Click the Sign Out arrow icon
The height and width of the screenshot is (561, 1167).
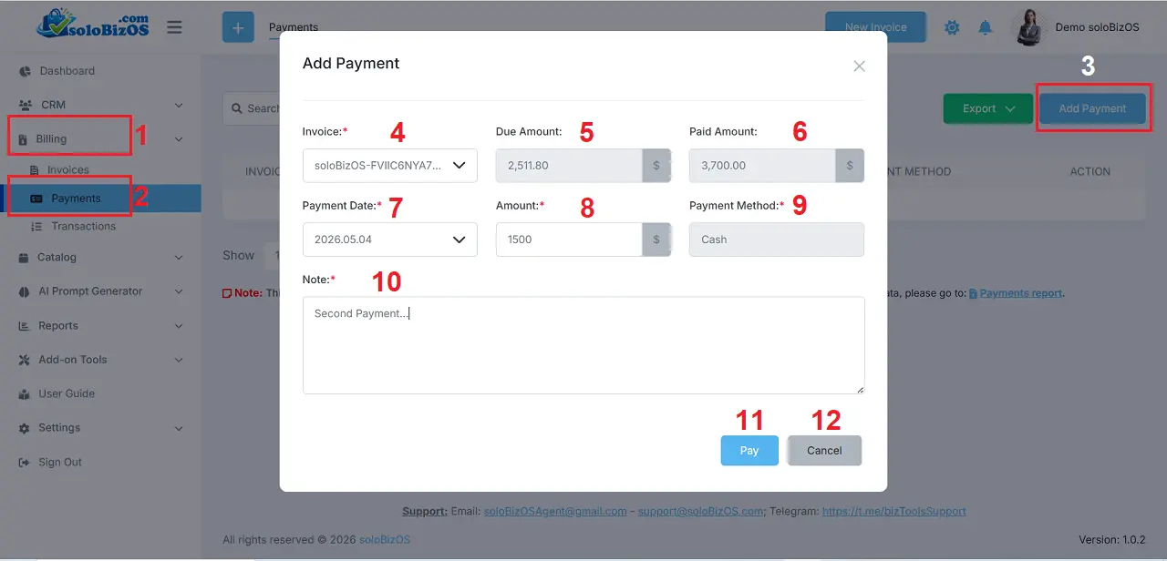pyautogui.click(x=25, y=463)
